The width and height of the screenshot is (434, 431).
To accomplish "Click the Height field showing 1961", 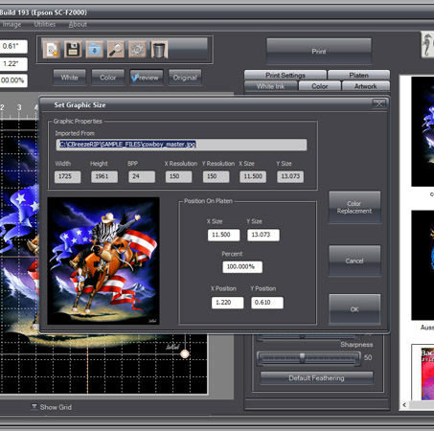I will 104,176.
